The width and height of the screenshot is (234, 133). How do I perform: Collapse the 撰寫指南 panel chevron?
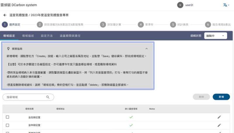point(147,49)
